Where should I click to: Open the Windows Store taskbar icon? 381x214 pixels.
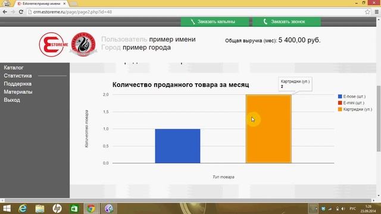coord(74,209)
